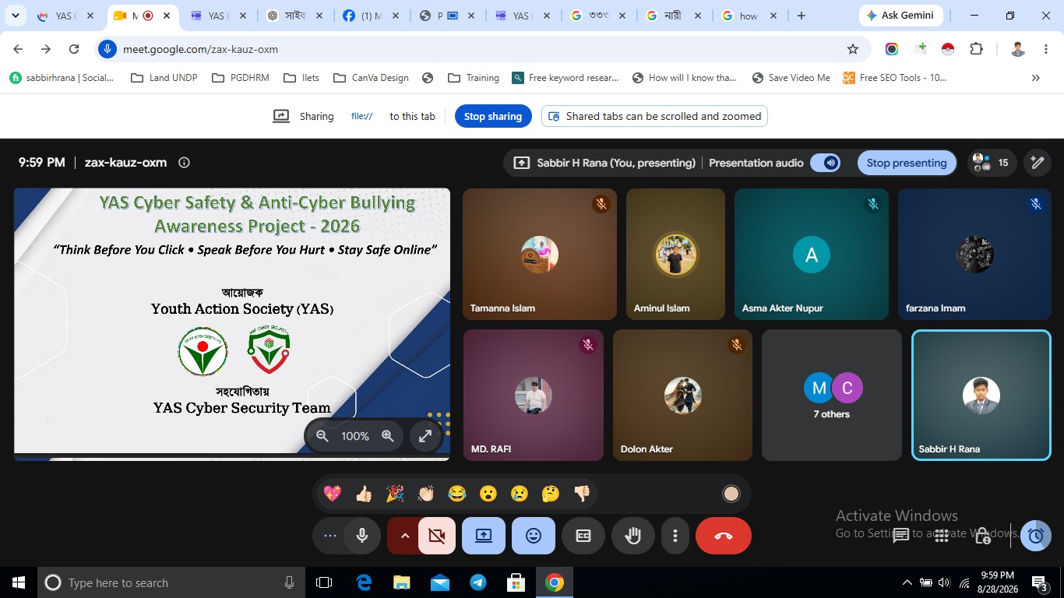The image size is (1064, 598).
Task: Click 'Shared tabs can be scrolled and zoomed'
Action: (x=655, y=116)
